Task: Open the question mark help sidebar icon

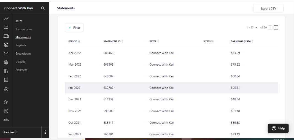Action: pyautogui.click(x=6, y=111)
